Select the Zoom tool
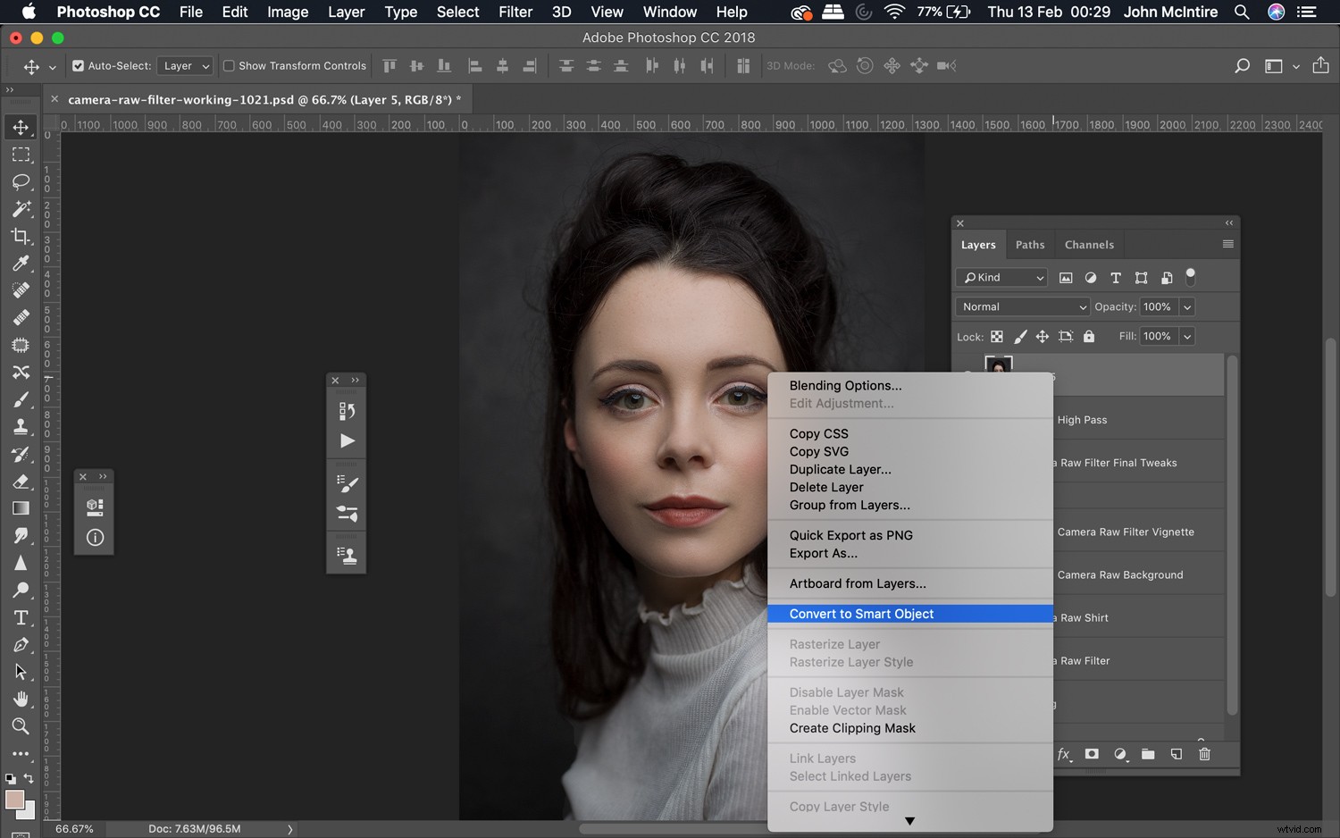This screenshot has height=838, width=1340. pyautogui.click(x=21, y=726)
